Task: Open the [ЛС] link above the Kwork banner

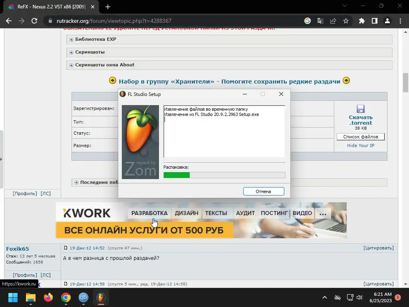Action: pos(46,193)
